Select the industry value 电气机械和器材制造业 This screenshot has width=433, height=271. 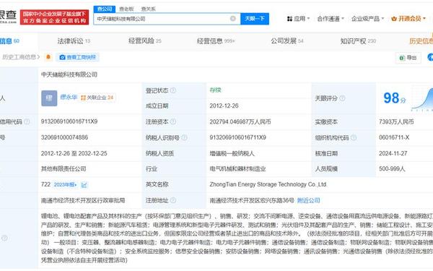tap(237, 168)
